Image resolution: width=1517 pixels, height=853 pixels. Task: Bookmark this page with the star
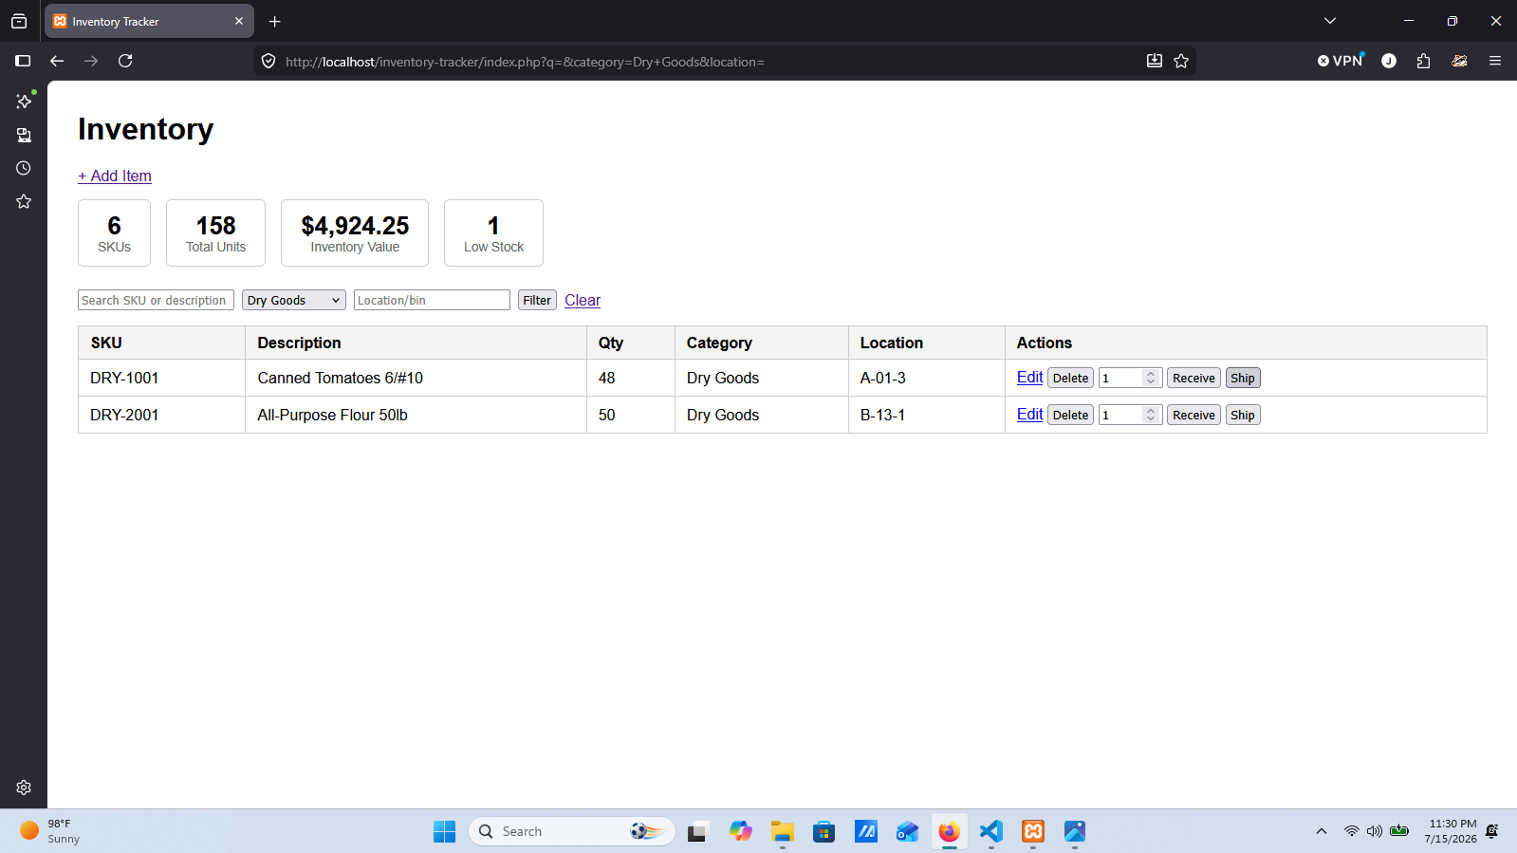click(1181, 61)
